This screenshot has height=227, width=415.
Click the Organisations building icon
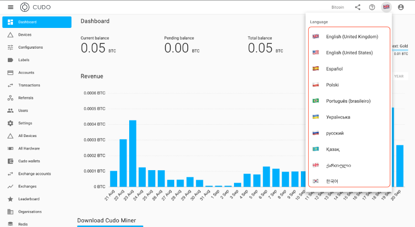click(x=10, y=211)
